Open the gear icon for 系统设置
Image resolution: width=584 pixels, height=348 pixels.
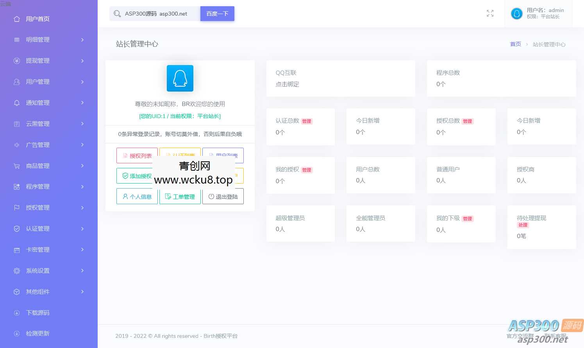tap(17, 270)
